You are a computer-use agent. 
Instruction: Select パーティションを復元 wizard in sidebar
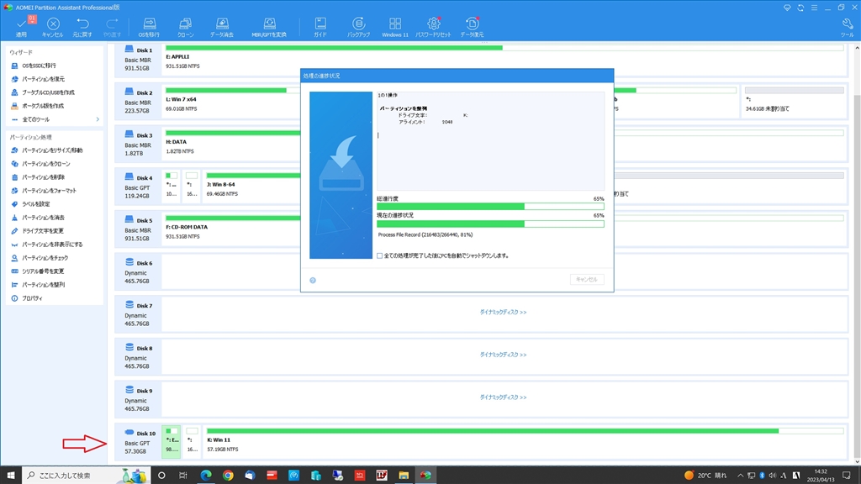[x=43, y=79]
